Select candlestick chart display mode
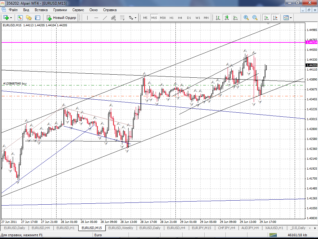The image size is (318, 239). click(227, 18)
